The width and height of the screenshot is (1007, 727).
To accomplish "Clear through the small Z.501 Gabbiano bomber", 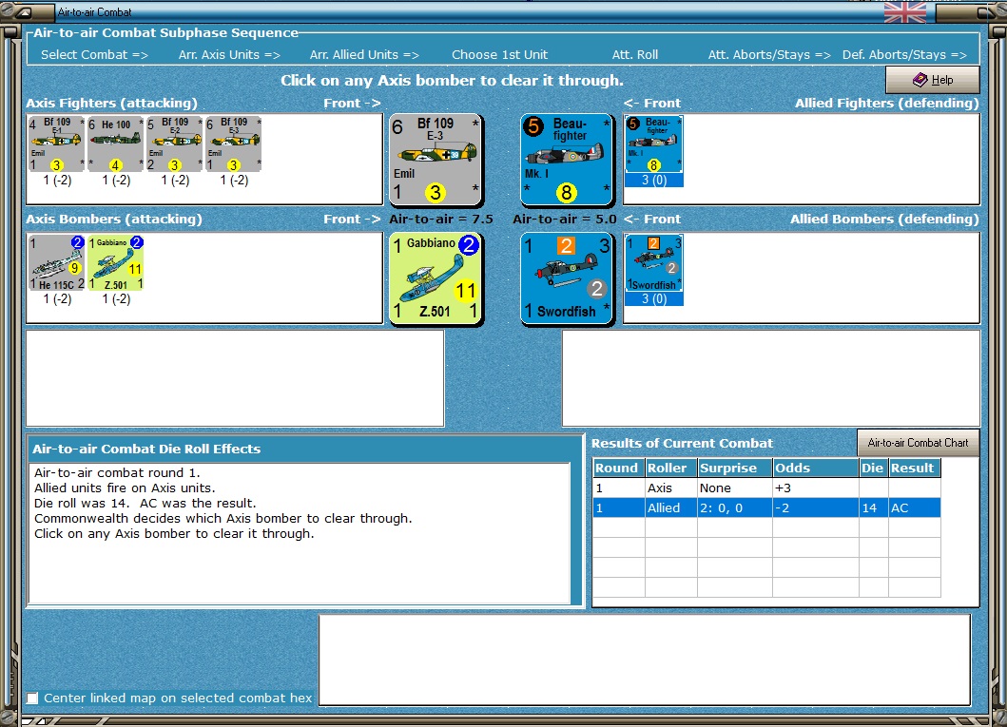I will pyautogui.click(x=116, y=262).
